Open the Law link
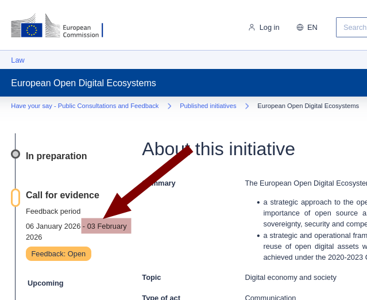The image size is (367, 300). (18, 60)
